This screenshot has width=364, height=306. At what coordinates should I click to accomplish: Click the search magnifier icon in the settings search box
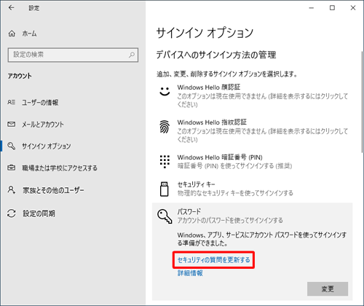pos(132,55)
